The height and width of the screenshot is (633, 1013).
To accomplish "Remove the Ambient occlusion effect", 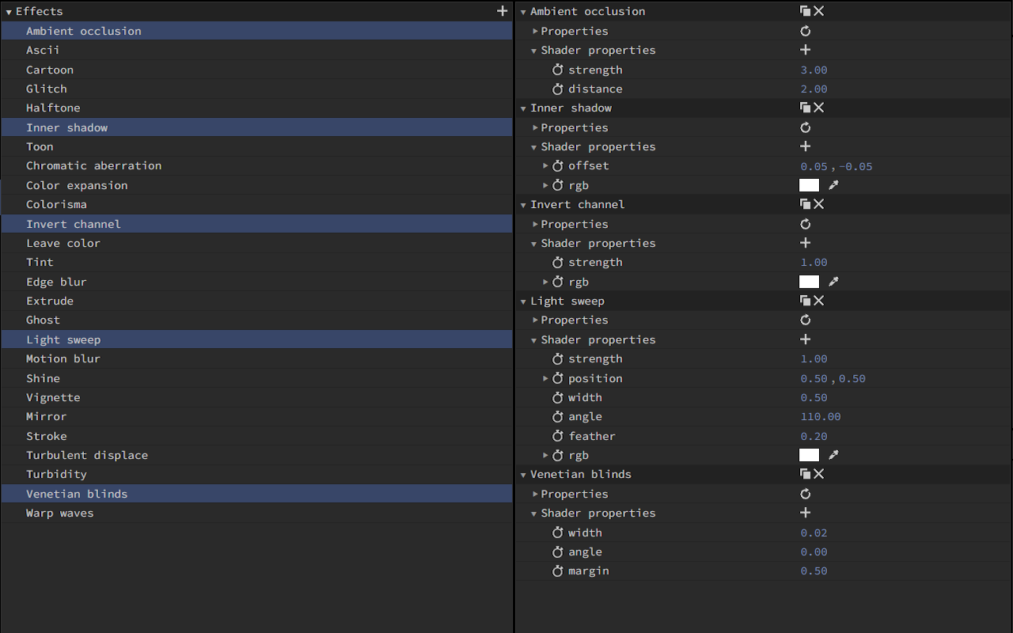I will (x=819, y=11).
